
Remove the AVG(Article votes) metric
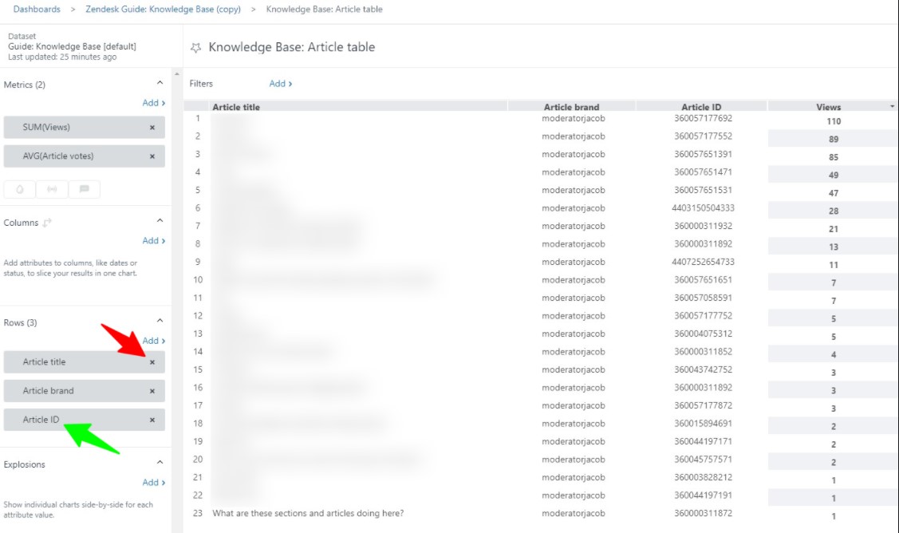(152, 156)
